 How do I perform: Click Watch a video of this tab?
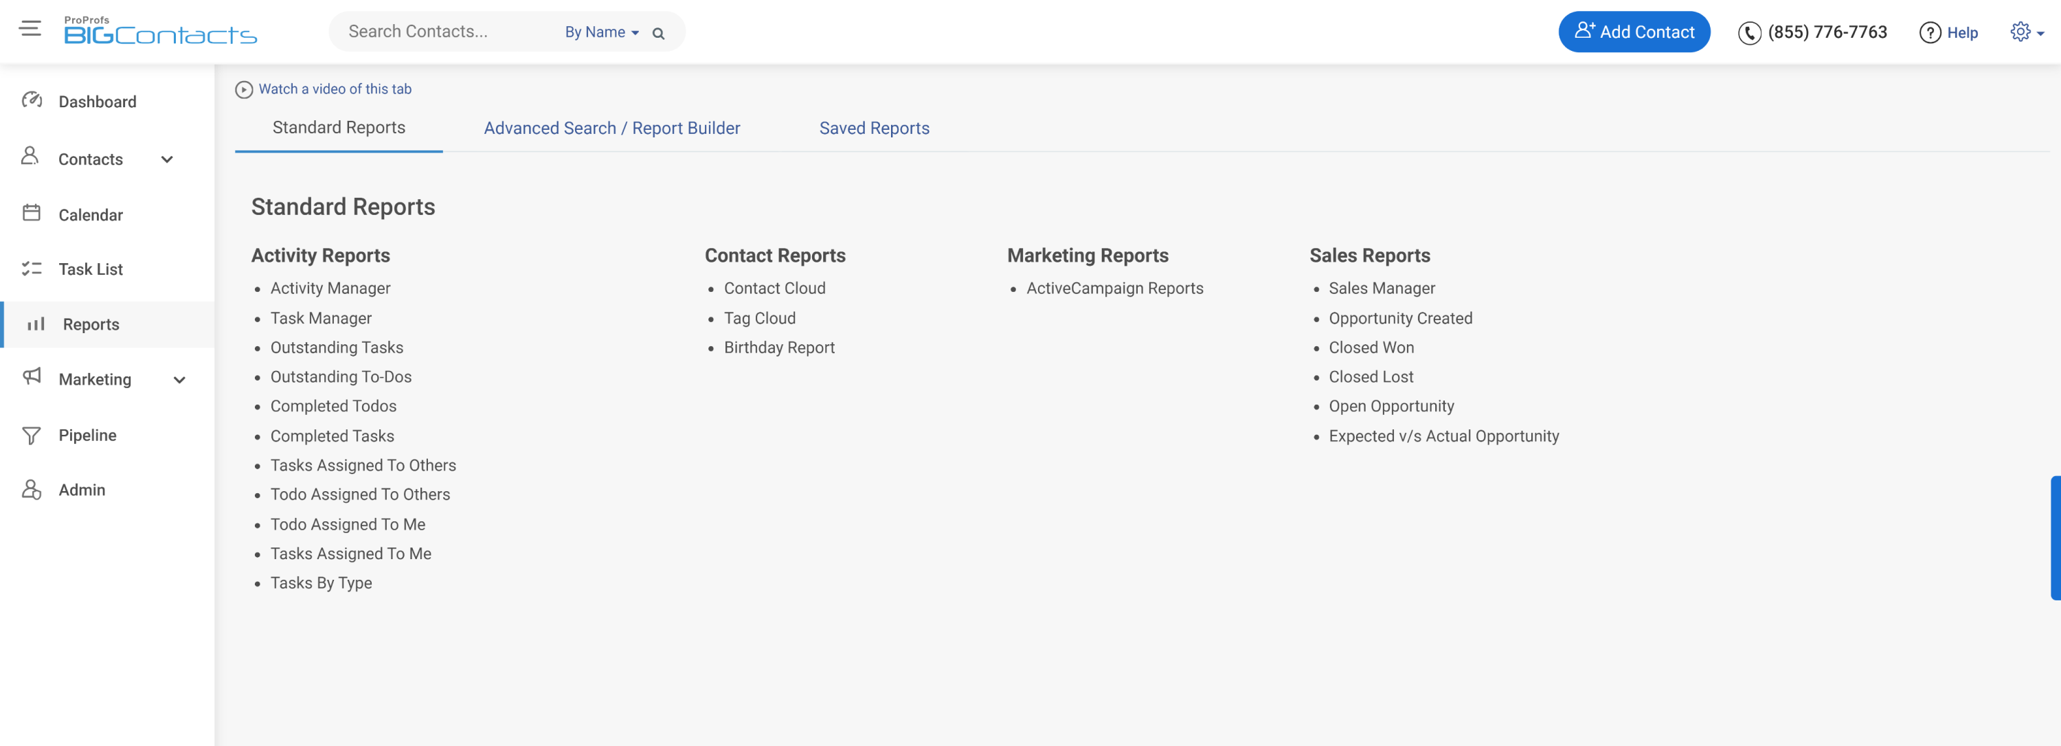[335, 89]
